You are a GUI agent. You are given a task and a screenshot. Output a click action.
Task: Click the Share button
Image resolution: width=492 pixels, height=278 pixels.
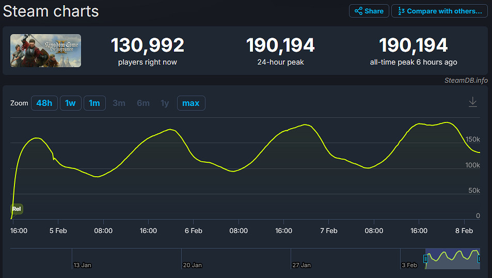pyautogui.click(x=369, y=11)
